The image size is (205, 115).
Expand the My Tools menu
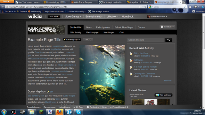(78, 107)
